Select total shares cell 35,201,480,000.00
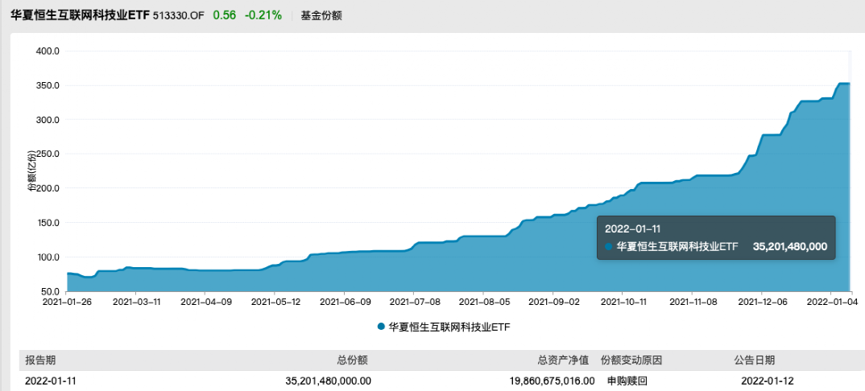This screenshot has height=391, width=865. [x=329, y=381]
